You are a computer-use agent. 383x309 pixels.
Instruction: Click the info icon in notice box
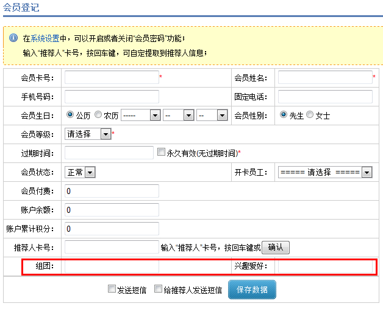[x=13, y=38]
